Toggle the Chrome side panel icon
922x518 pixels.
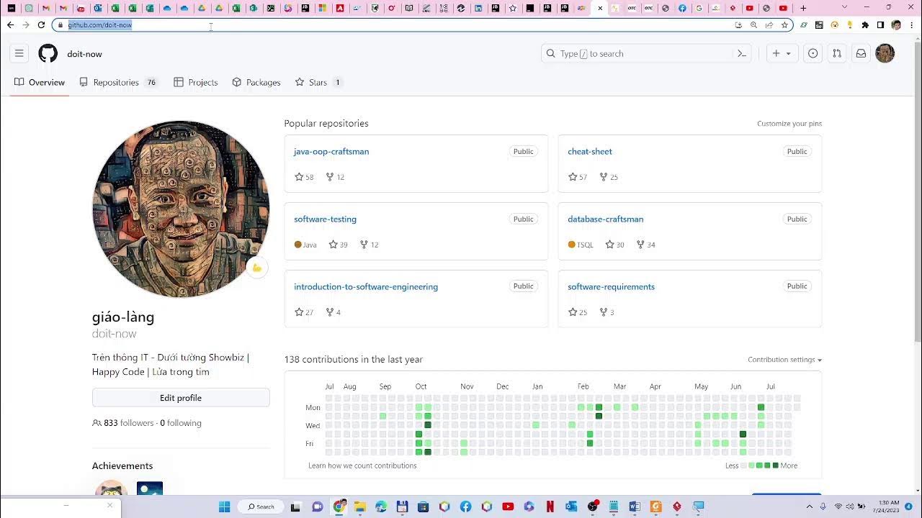coord(880,24)
